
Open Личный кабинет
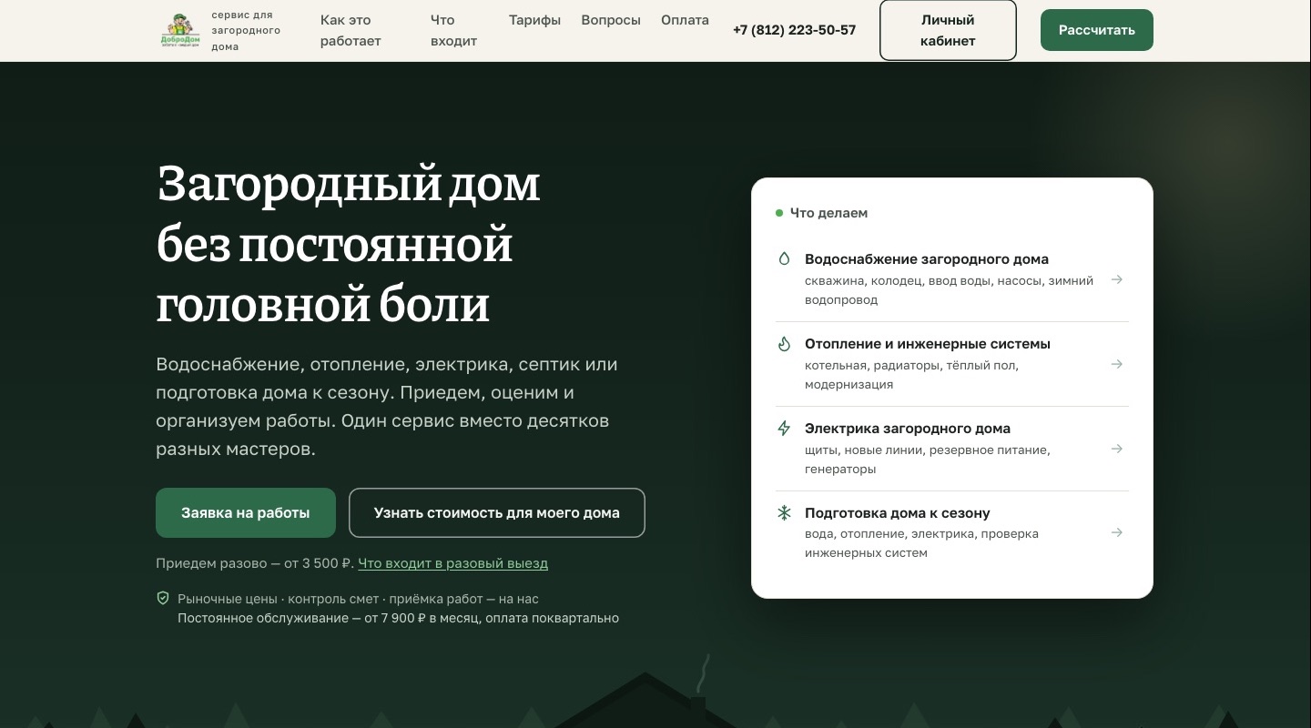(x=948, y=30)
